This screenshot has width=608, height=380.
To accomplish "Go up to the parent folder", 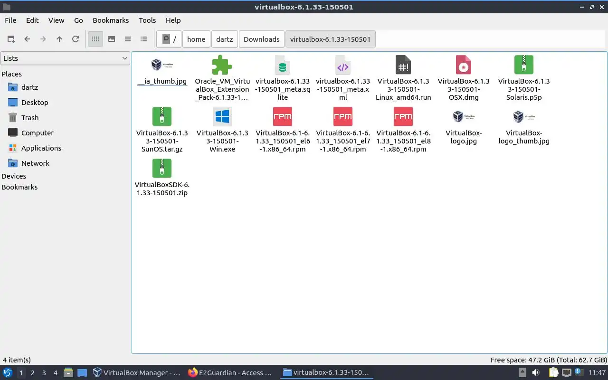I will coord(59,39).
